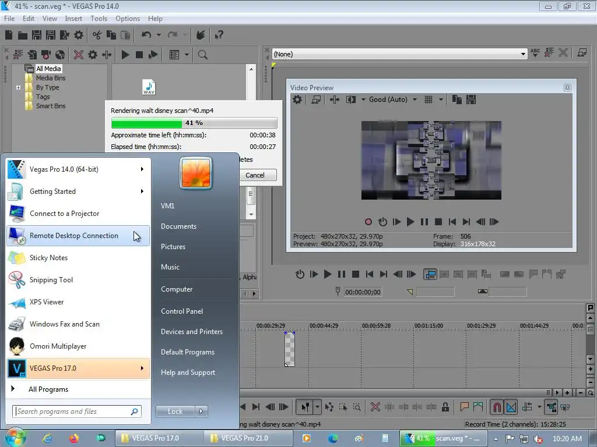
Task: Toggle enable timeline overwrite button in trimmer
Action: pos(430,274)
